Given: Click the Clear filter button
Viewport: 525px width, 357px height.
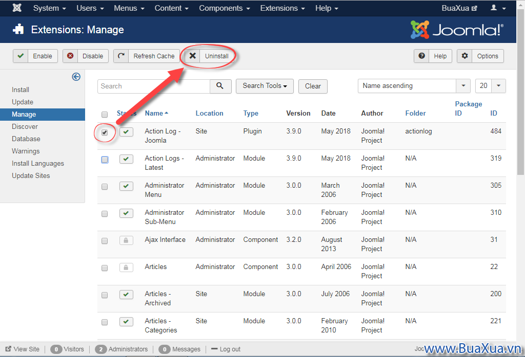Looking at the screenshot, I should (x=313, y=86).
